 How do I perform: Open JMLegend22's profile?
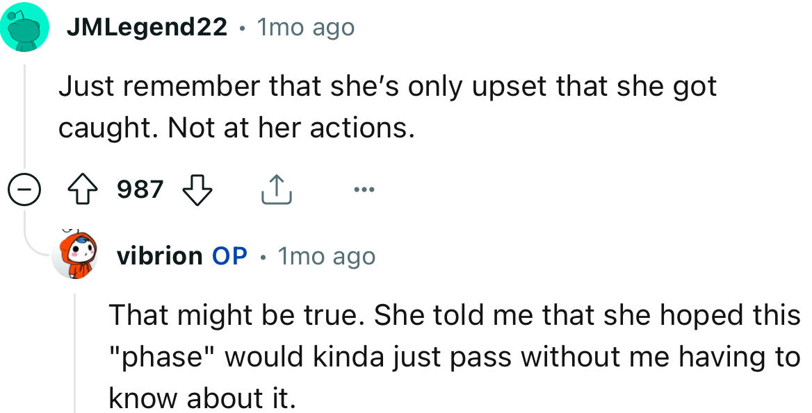(x=146, y=26)
